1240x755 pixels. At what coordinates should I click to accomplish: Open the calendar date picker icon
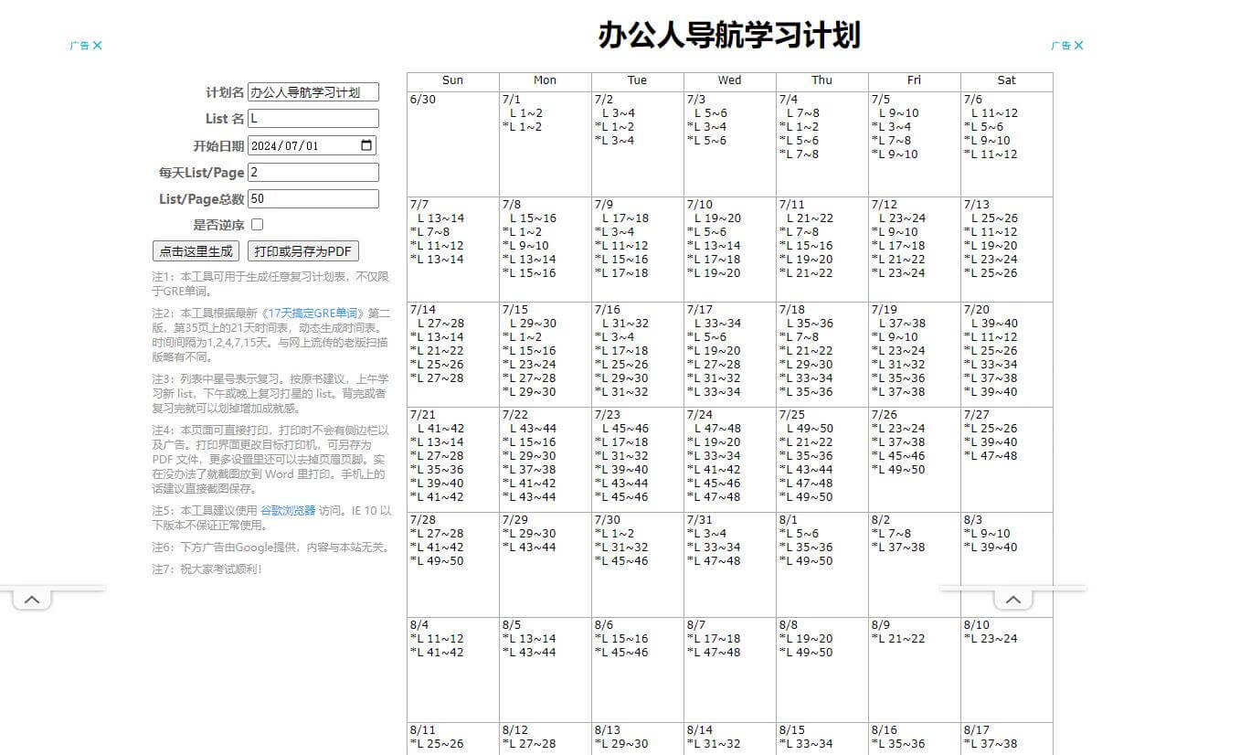pyautogui.click(x=365, y=144)
